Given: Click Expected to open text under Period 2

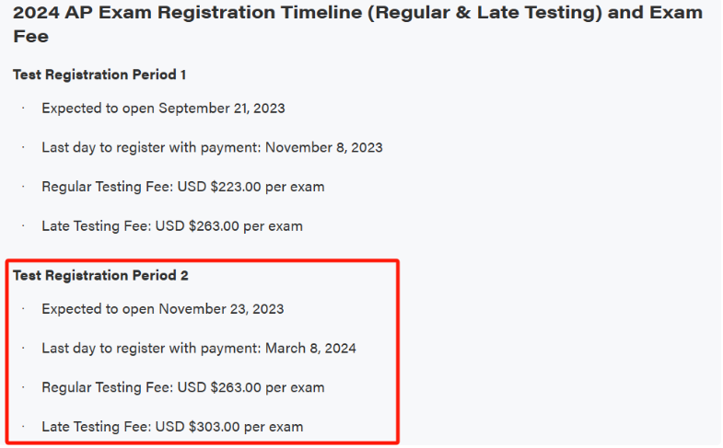Looking at the screenshot, I should [98, 309].
